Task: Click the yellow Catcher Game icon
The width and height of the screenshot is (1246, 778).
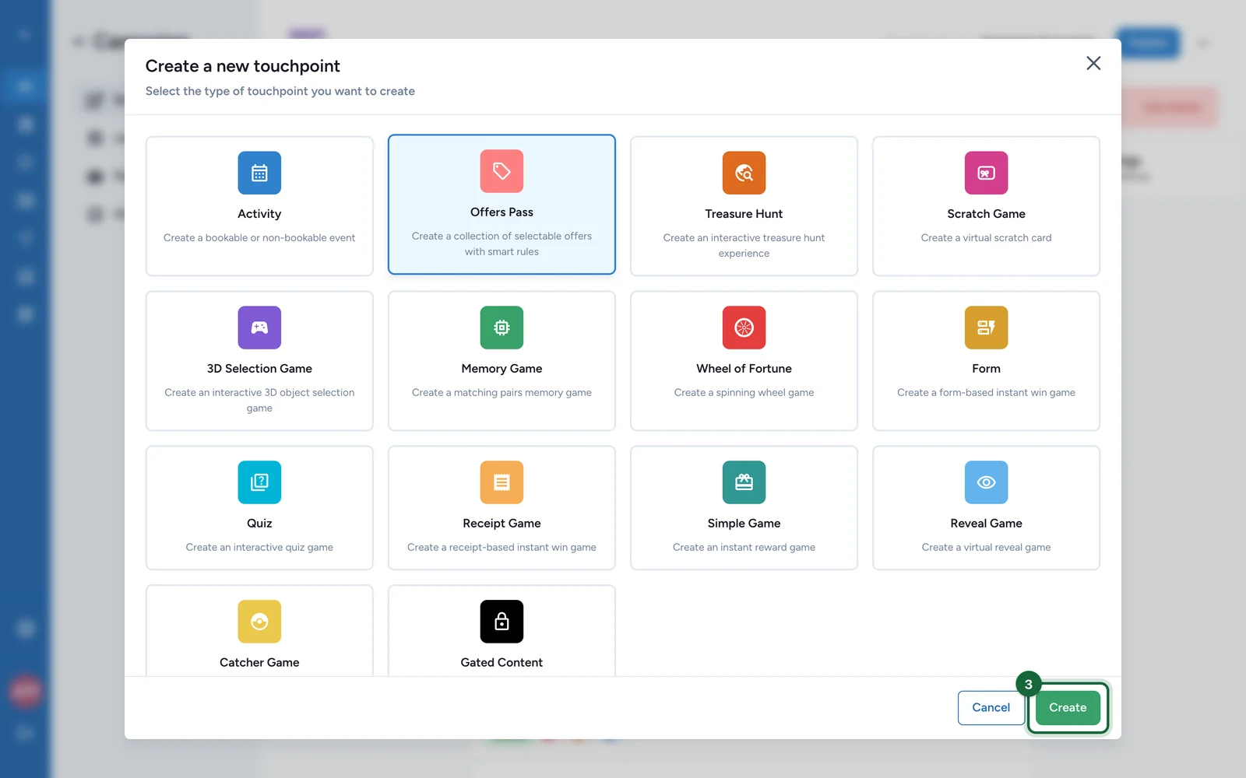Action: pos(259,622)
